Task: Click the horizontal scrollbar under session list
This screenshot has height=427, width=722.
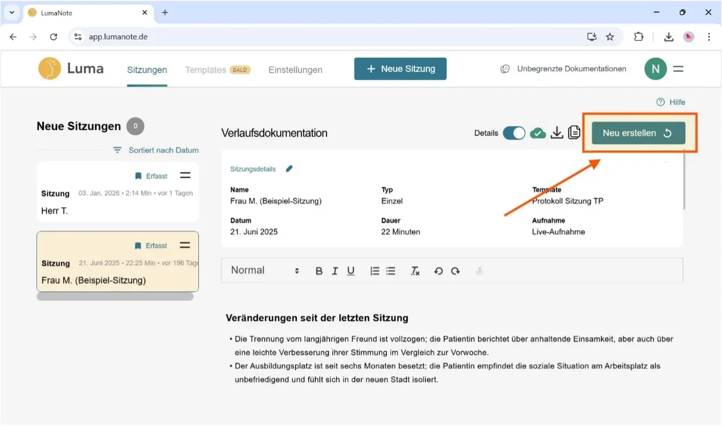Action: point(115,297)
